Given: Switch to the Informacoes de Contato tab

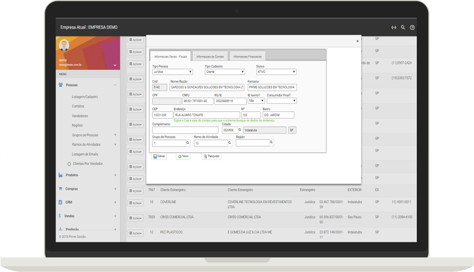Looking at the screenshot, I should click(210, 56).
